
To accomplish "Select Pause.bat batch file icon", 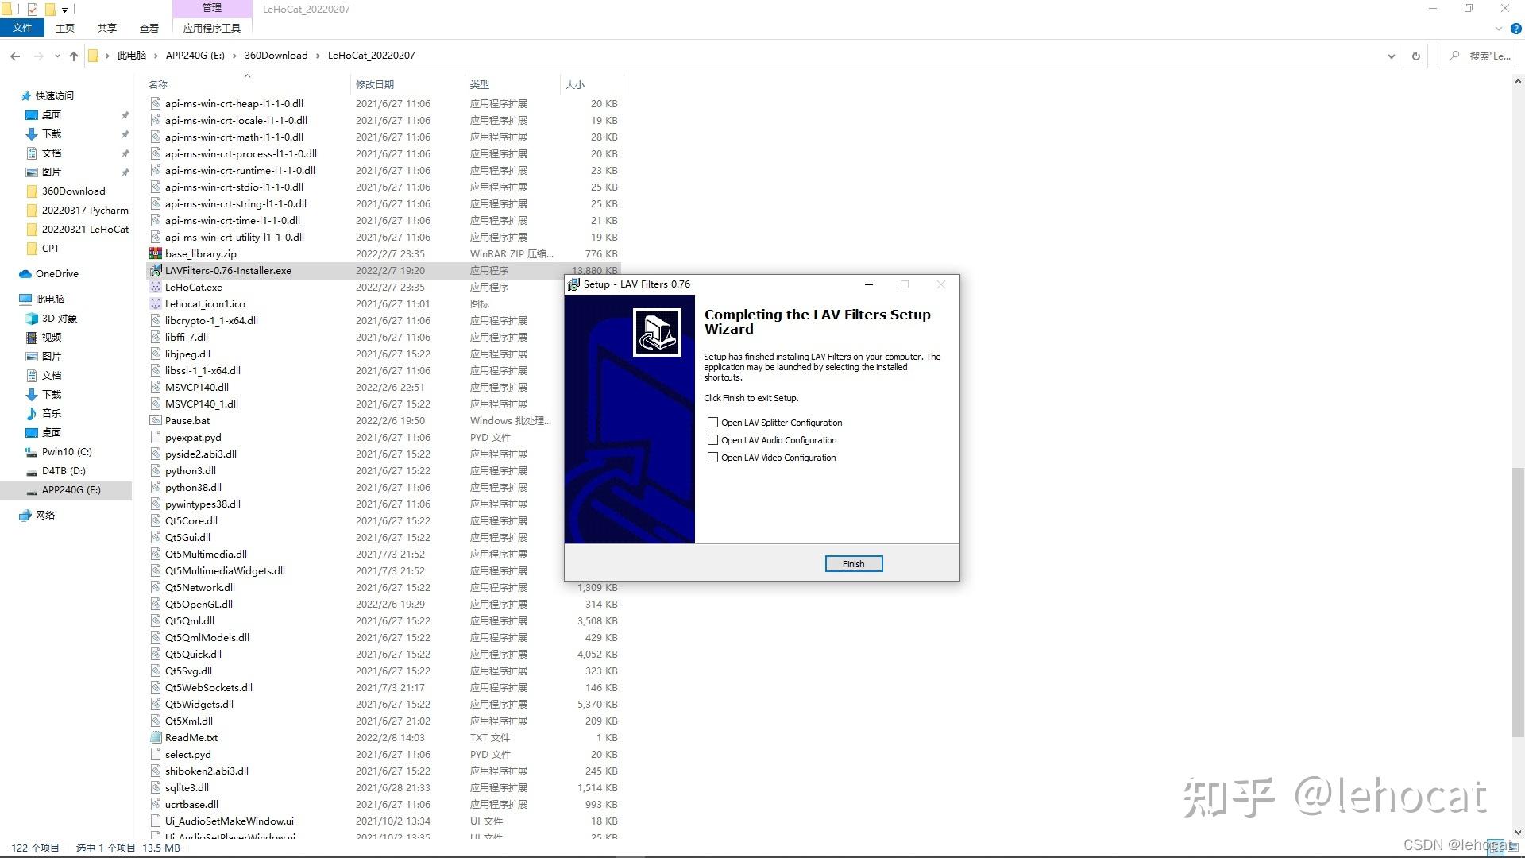I will pos(156,421).
